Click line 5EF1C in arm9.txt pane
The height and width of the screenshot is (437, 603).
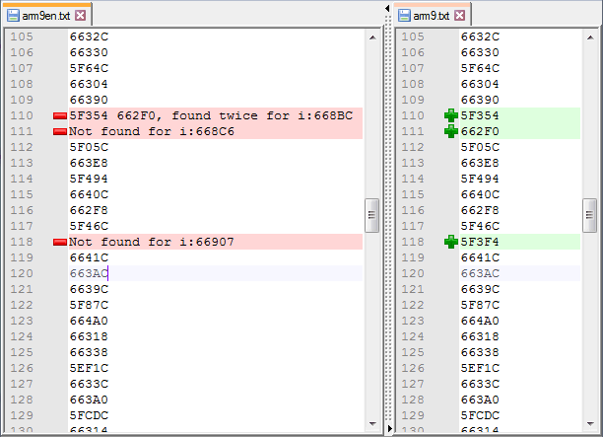(x=480, y=368)
